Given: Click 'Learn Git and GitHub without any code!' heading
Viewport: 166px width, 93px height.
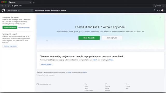Looking at the screenshot, I should [x=100, y=27].
